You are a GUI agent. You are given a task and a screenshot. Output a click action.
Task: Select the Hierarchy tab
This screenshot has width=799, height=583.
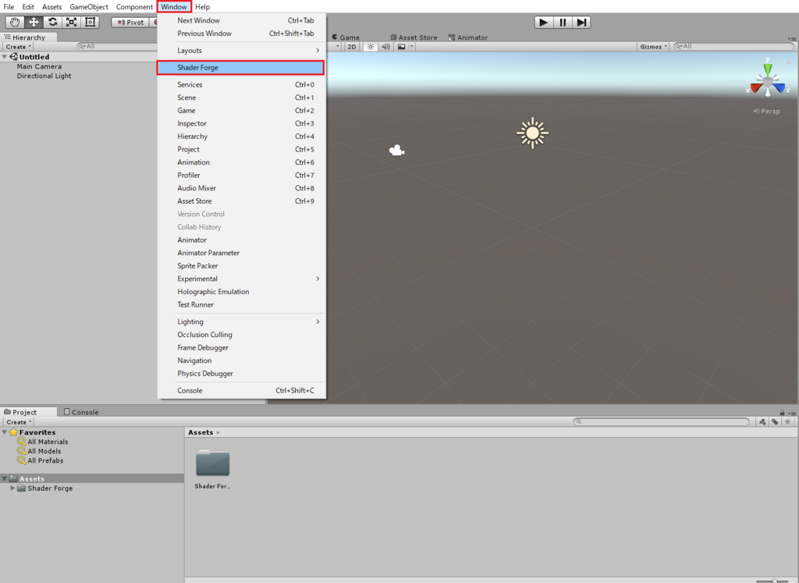click(x=29, y=37)
